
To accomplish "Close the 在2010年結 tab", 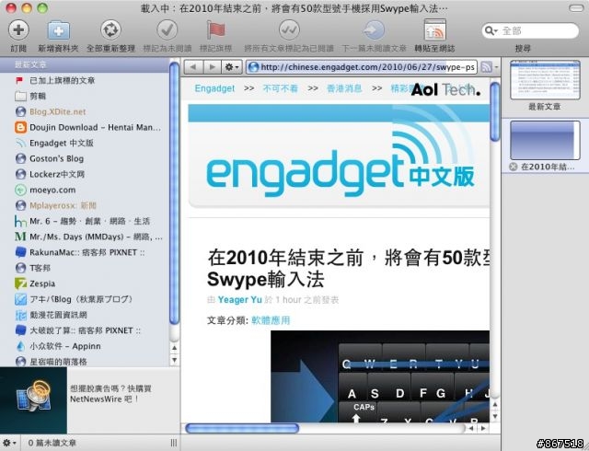I will pos(514,167).
